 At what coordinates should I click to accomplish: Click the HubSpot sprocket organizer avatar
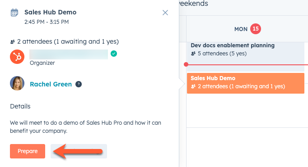(x=17, y=57)
